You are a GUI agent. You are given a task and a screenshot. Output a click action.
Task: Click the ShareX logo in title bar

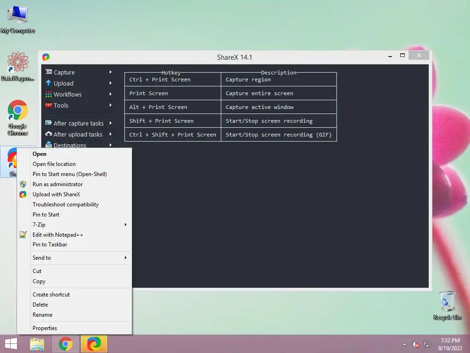pos(46,57)
